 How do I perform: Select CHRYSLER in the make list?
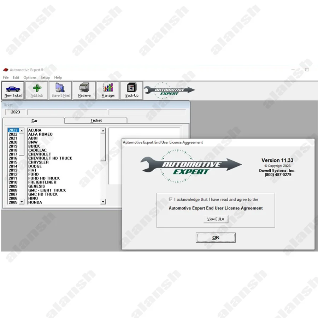pos(38,162)
